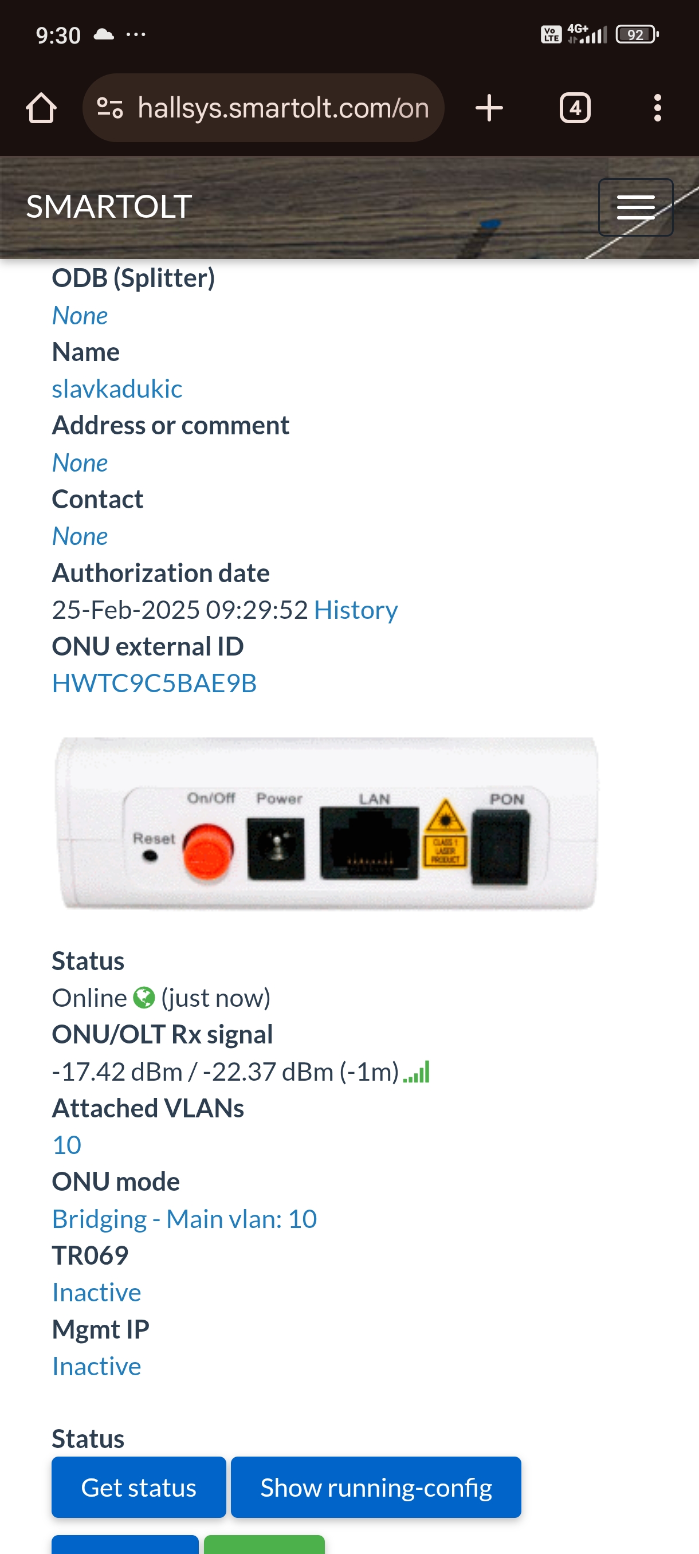Open site info icon in address bar
This screenshot has height=1554, width=699.
tap(110, 109)
